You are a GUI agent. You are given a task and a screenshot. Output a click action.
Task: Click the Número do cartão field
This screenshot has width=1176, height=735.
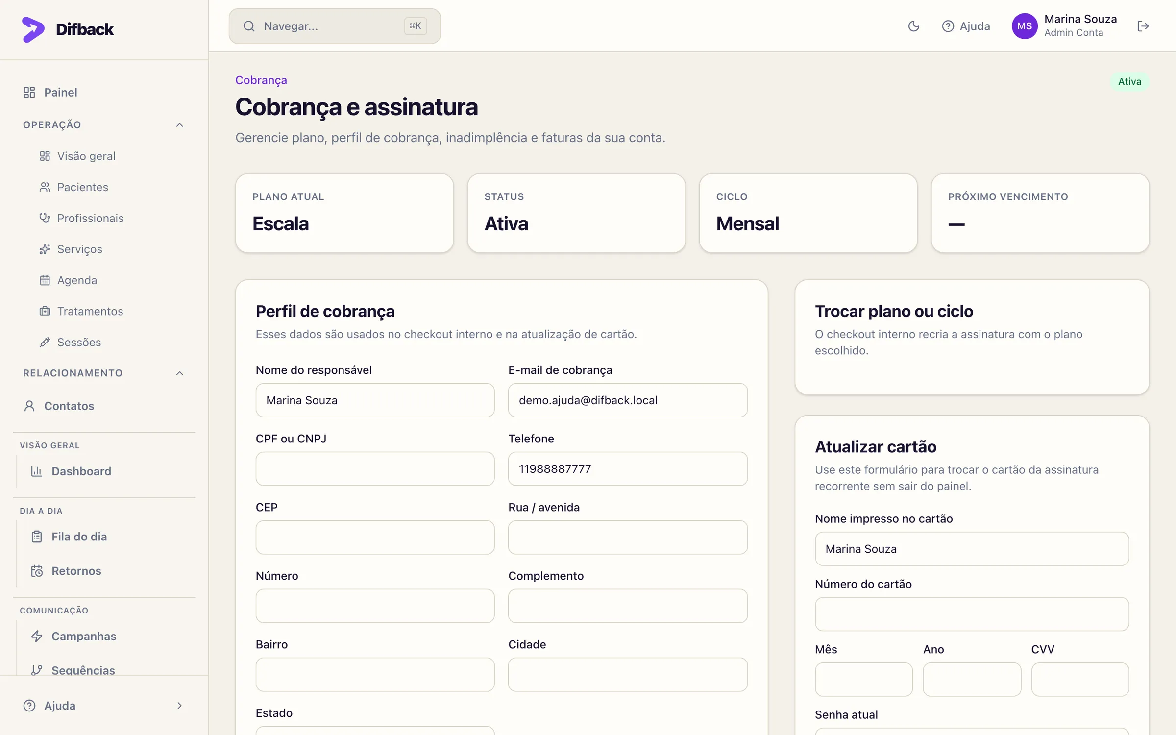(x=972, y=614)
